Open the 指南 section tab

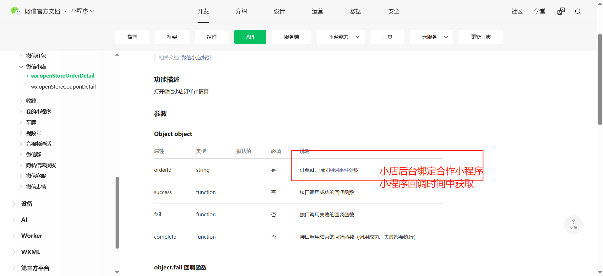[x=132, y=37]
